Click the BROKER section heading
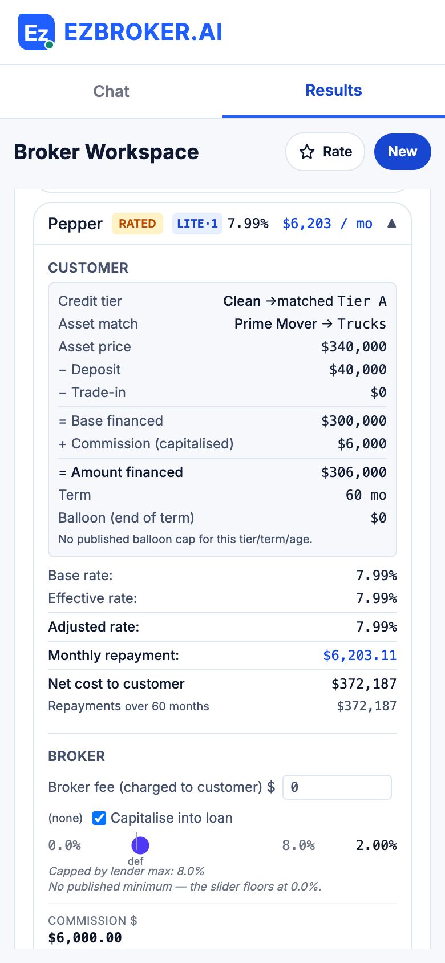 click(x=76, y=756)
